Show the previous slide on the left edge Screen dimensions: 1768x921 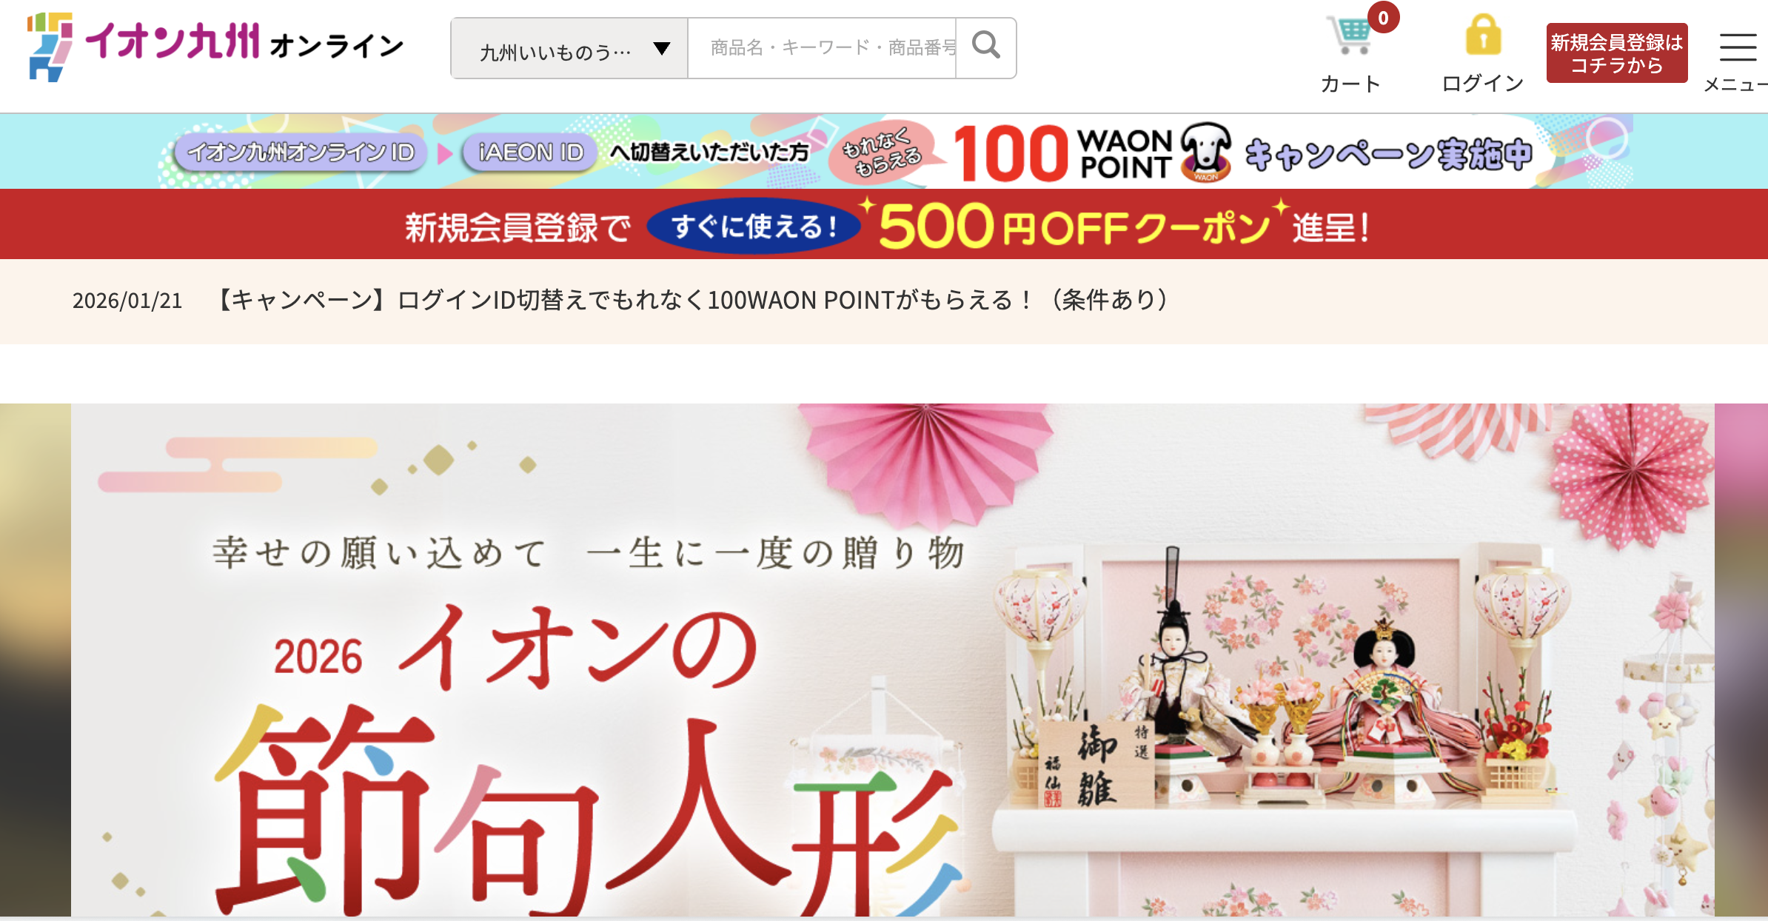[x=36, y=660]
